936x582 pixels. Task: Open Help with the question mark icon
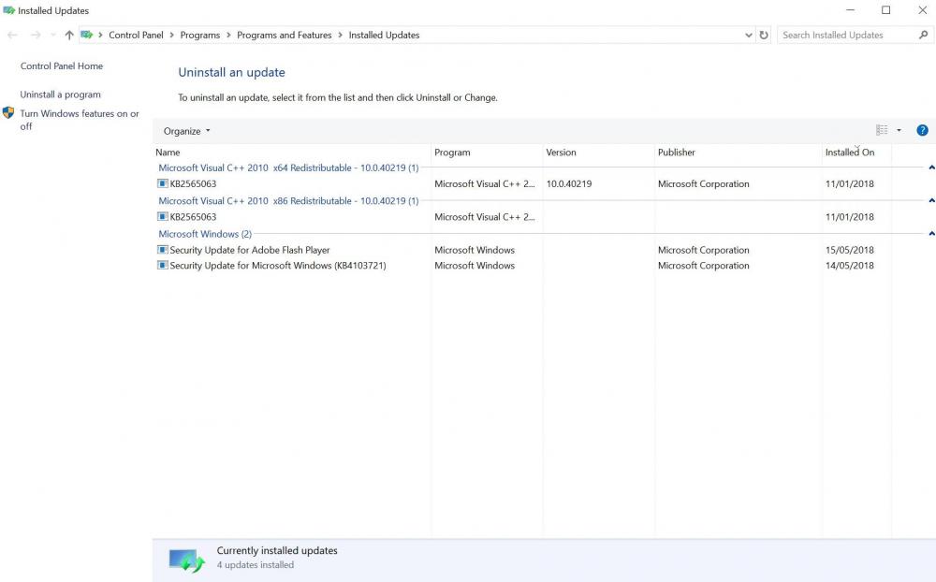922,130
